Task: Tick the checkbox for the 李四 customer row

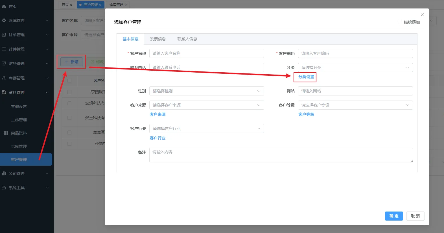Action: tap(69, 92)
